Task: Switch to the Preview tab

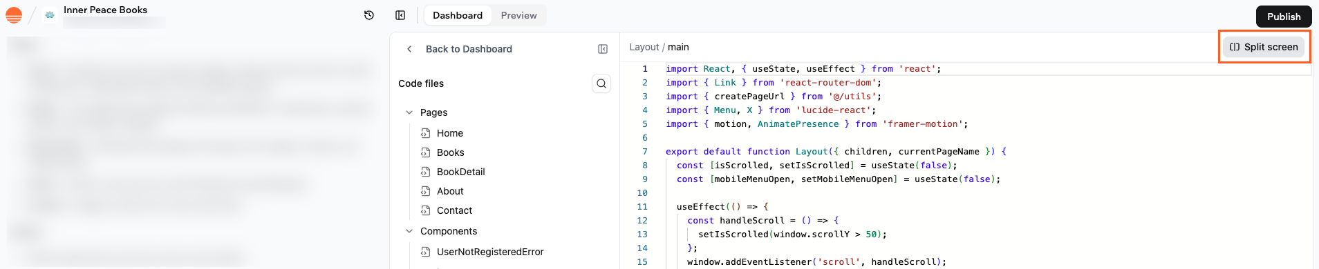Action: click(518, 15)
